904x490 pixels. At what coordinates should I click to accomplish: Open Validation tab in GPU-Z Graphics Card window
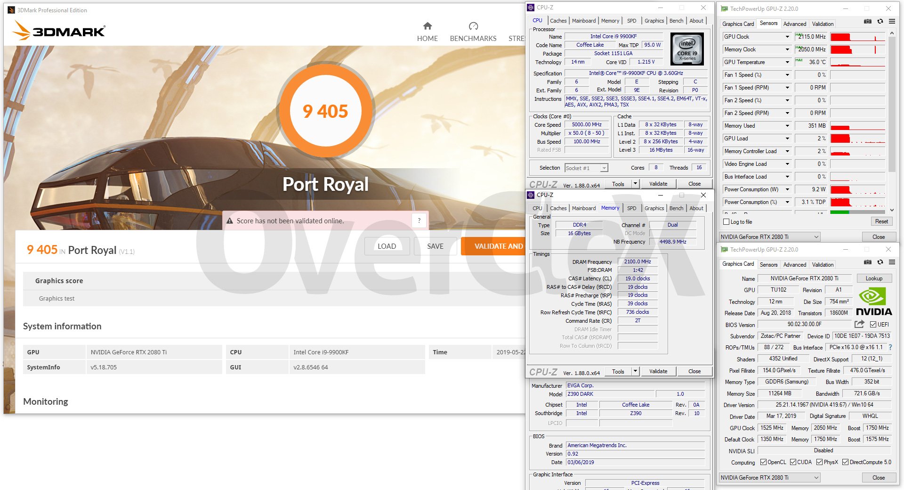[823, 265]
